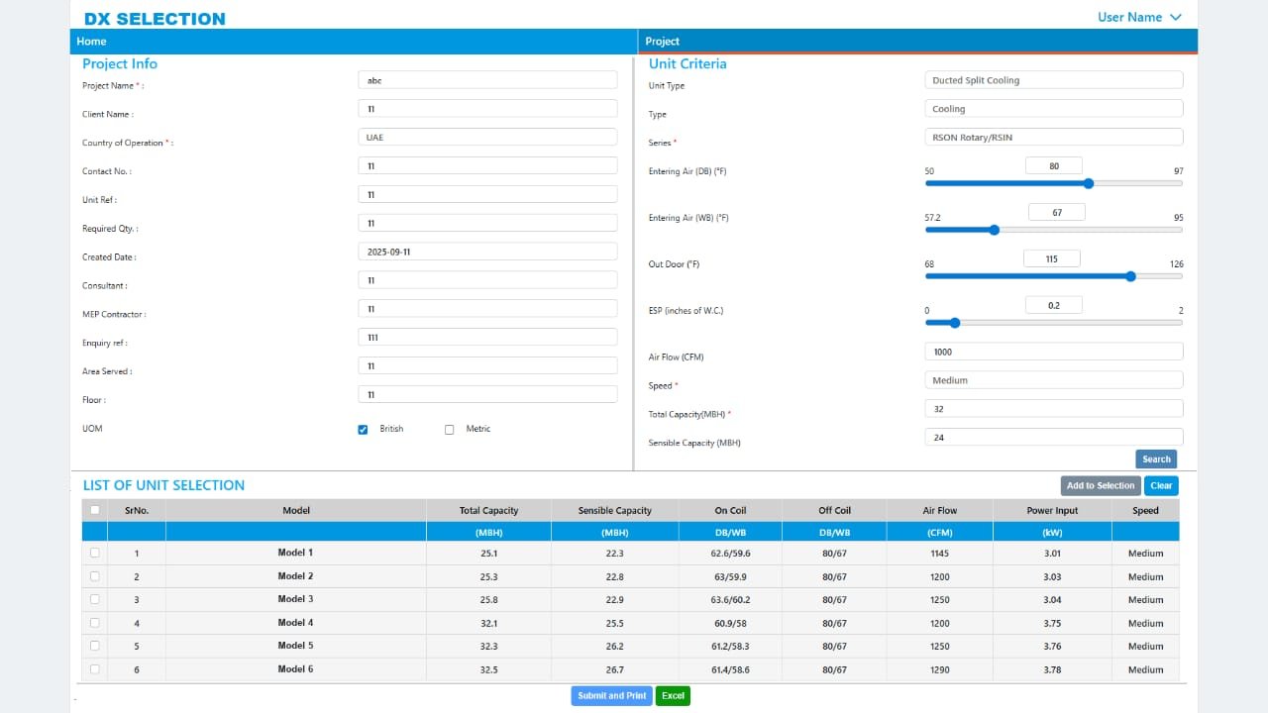
Task: Toggle the British UOM checkbox
Action: pos(363,430)
